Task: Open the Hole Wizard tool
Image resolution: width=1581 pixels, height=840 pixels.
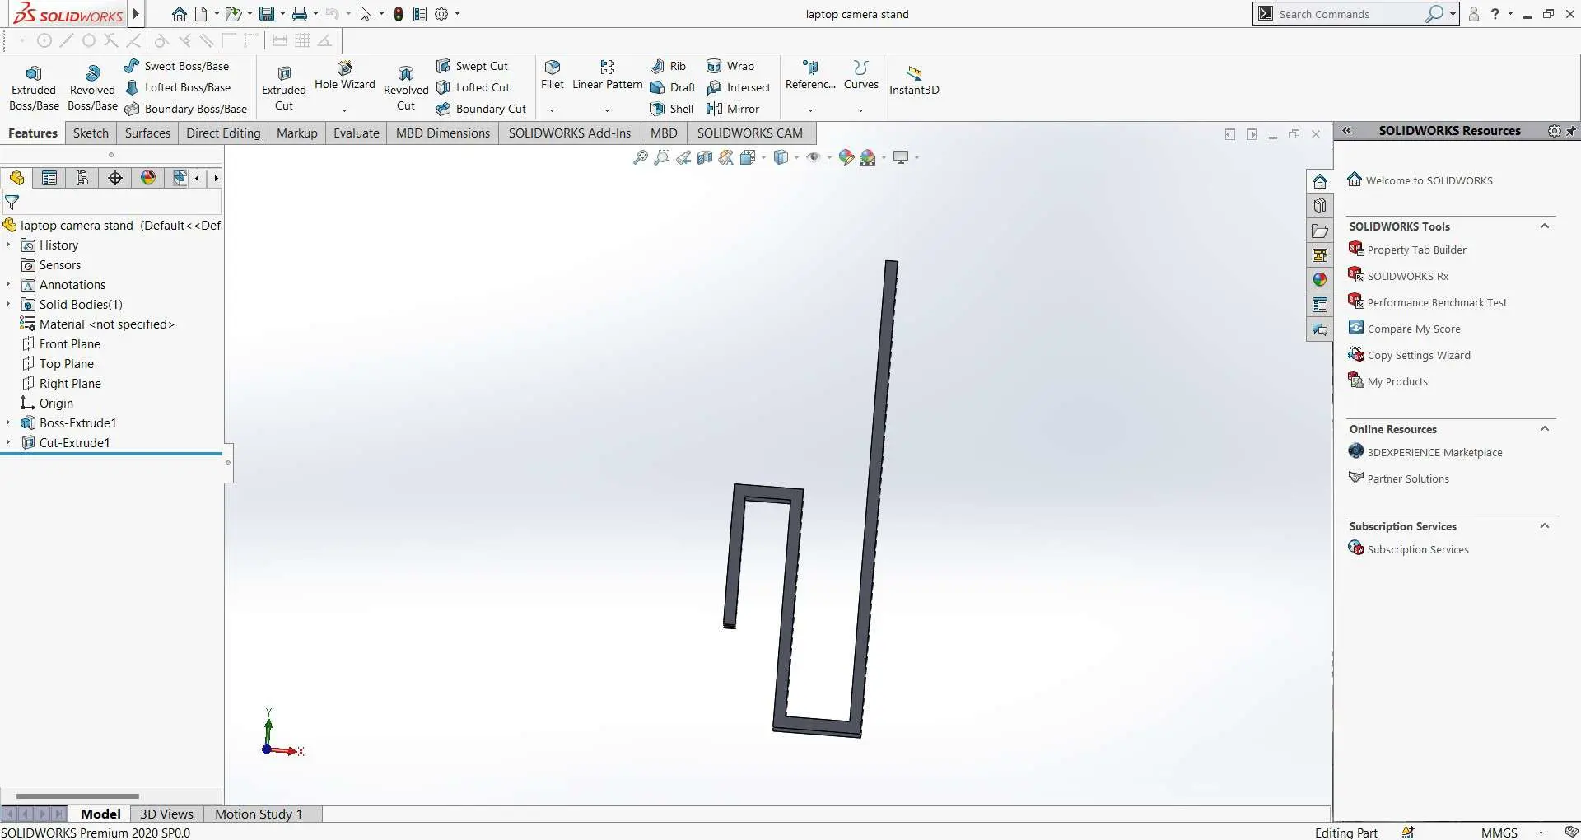Action: point(344,74)
